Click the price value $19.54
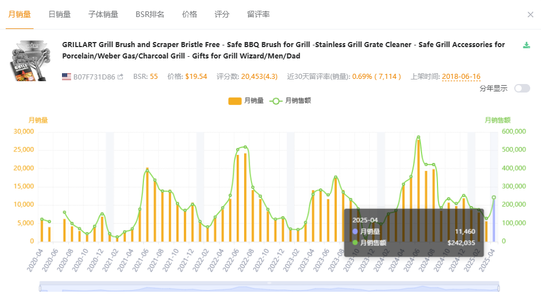The height and width of the screenshot is (298, 541). [196, 77]
